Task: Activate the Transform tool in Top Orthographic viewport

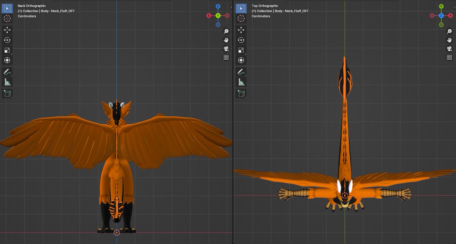Action: pyautogui.click(x=241, y=60)
